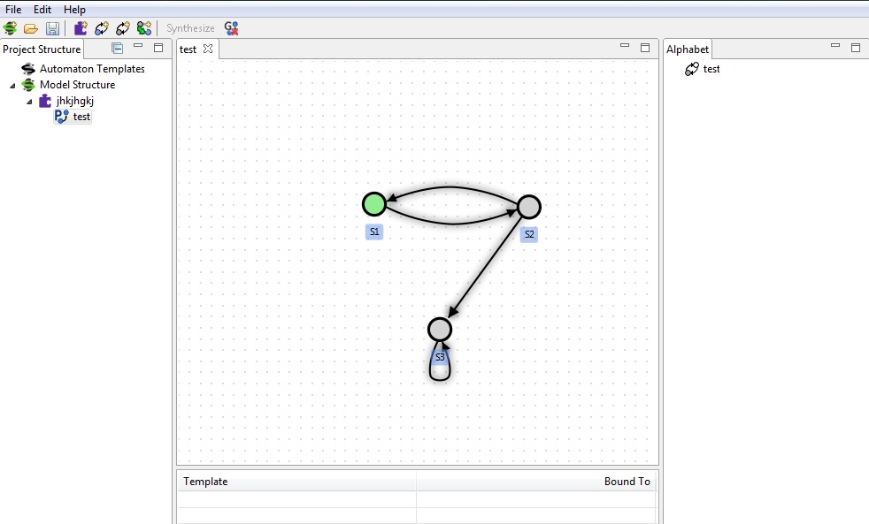Click the S3 state label
Image resolution: width=869 pixels, height=524 pixels.
click(x=440, y=358)
